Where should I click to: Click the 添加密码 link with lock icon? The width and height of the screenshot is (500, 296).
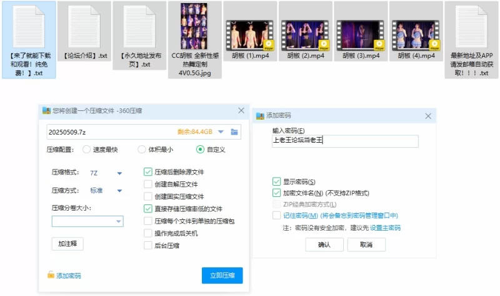point(64,275)
